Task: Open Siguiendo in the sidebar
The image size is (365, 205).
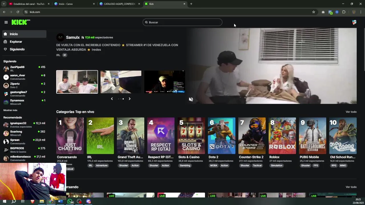Action: click(x=24, y=49)
